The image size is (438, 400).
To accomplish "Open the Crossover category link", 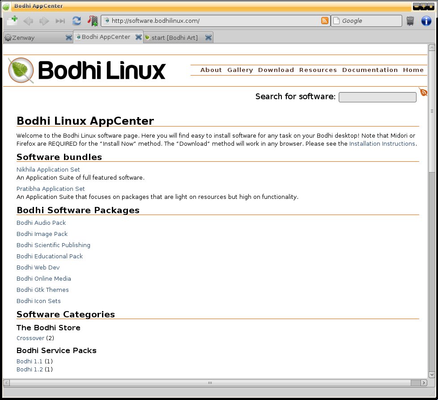I will tap(30, 338).
